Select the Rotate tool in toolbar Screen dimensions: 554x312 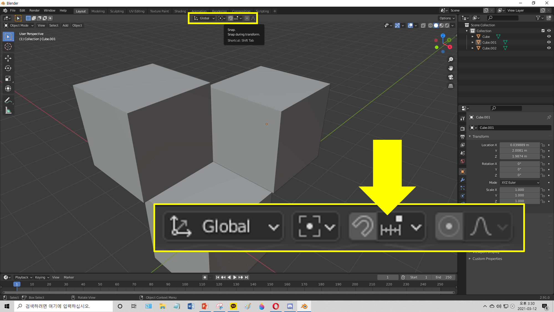8,68
